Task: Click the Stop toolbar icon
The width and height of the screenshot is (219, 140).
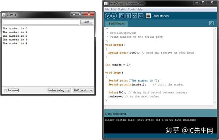Action: click(114, 16)
